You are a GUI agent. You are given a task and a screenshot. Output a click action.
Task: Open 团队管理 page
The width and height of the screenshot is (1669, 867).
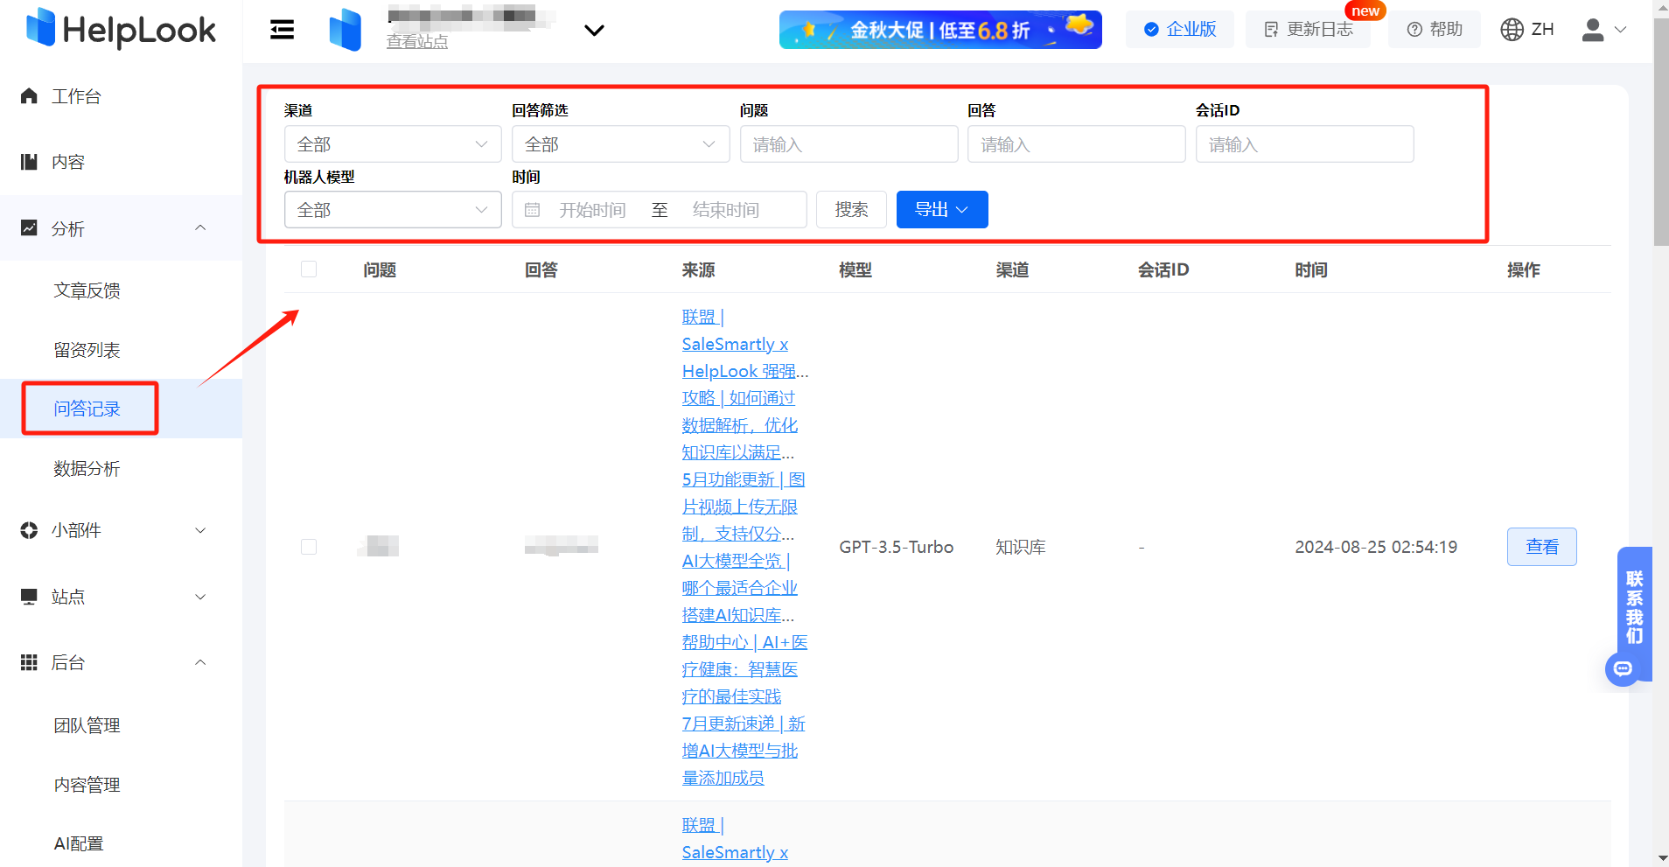tap(87, 725)
